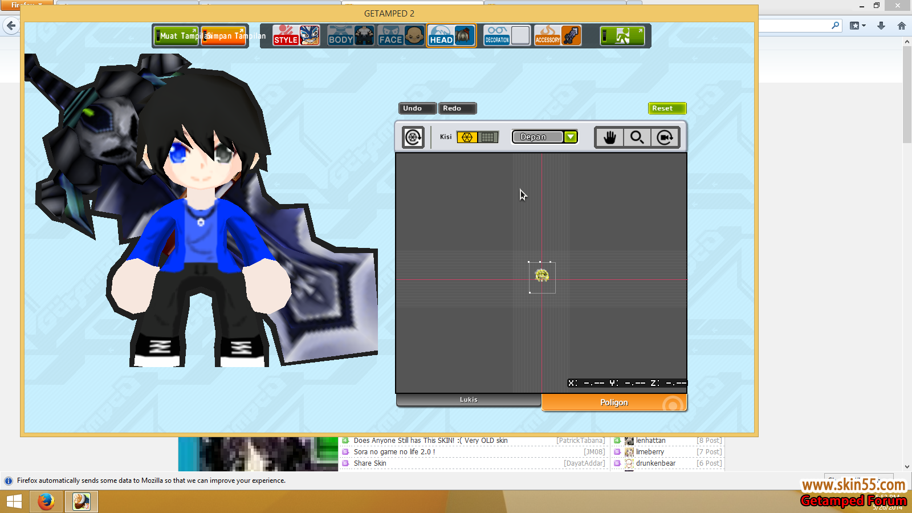The image size is (912, 513).
Task: Click the Getamped app in taskbar
Action: pyautogui.click(x=82, y=502)
